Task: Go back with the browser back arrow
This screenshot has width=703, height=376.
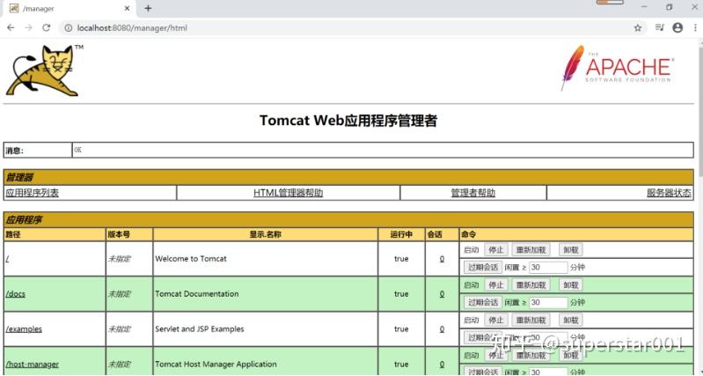Action: click(x=11, y=28)
